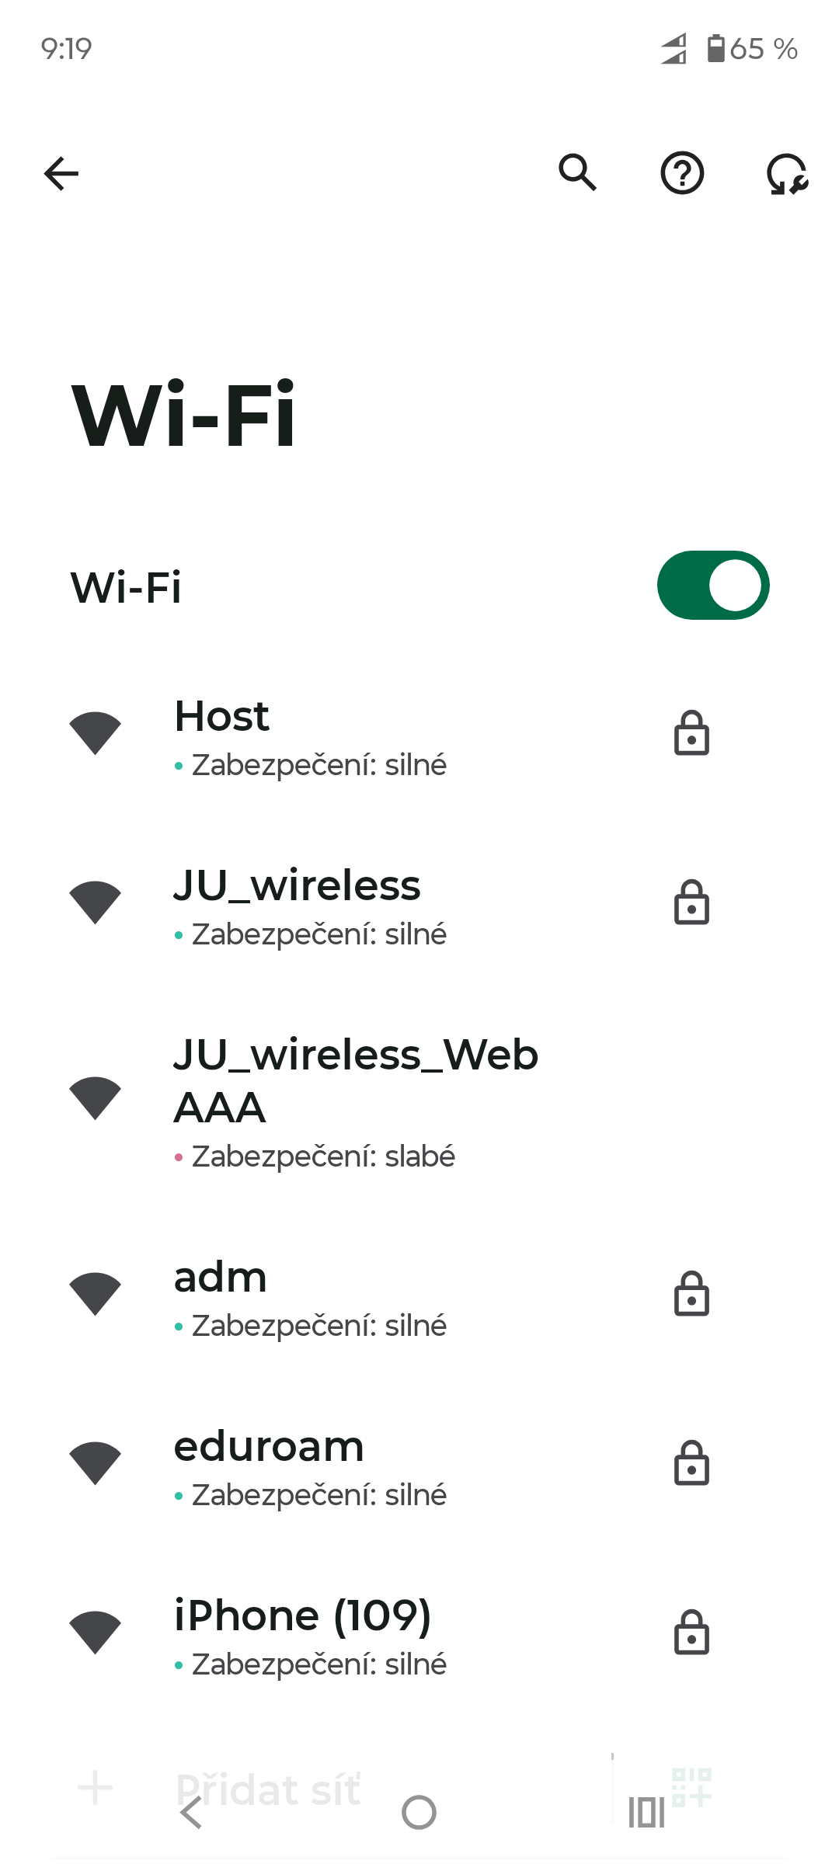The width and height of the screenshot is (839, 1864).
Task: Tap the network reset wrench icon
Action: [787, 173]
